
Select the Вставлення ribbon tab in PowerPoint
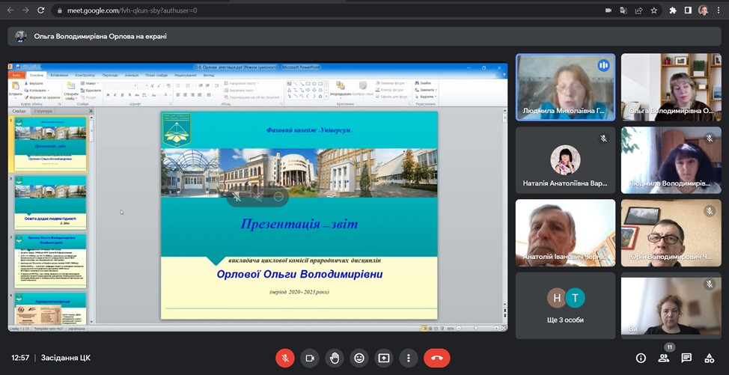(x=58, y=75)
